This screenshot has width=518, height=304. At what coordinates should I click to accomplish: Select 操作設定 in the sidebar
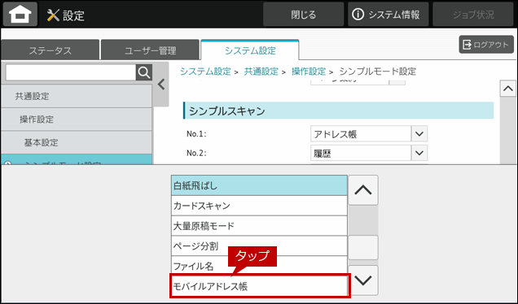pos(77,119)
